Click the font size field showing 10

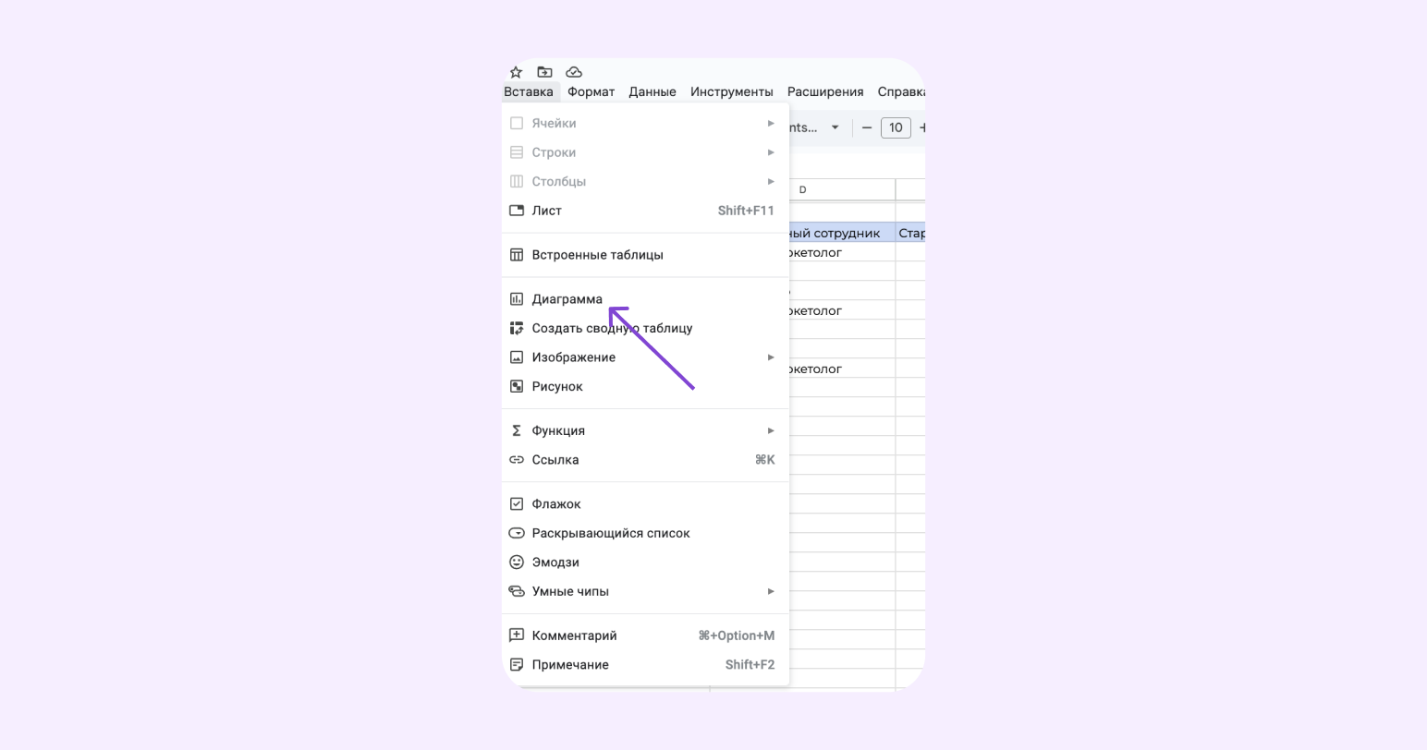tap(896, 127)
